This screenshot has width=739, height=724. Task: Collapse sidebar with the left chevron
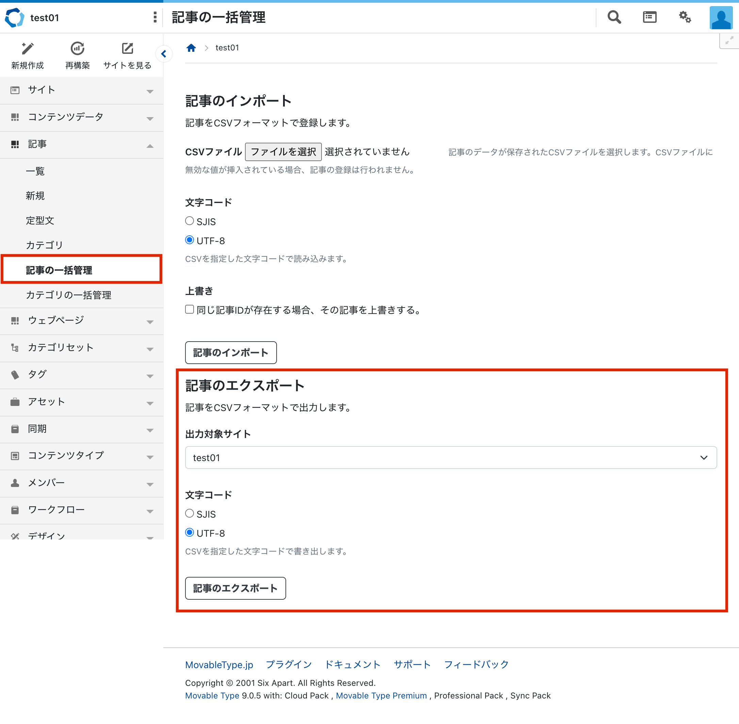164,54
